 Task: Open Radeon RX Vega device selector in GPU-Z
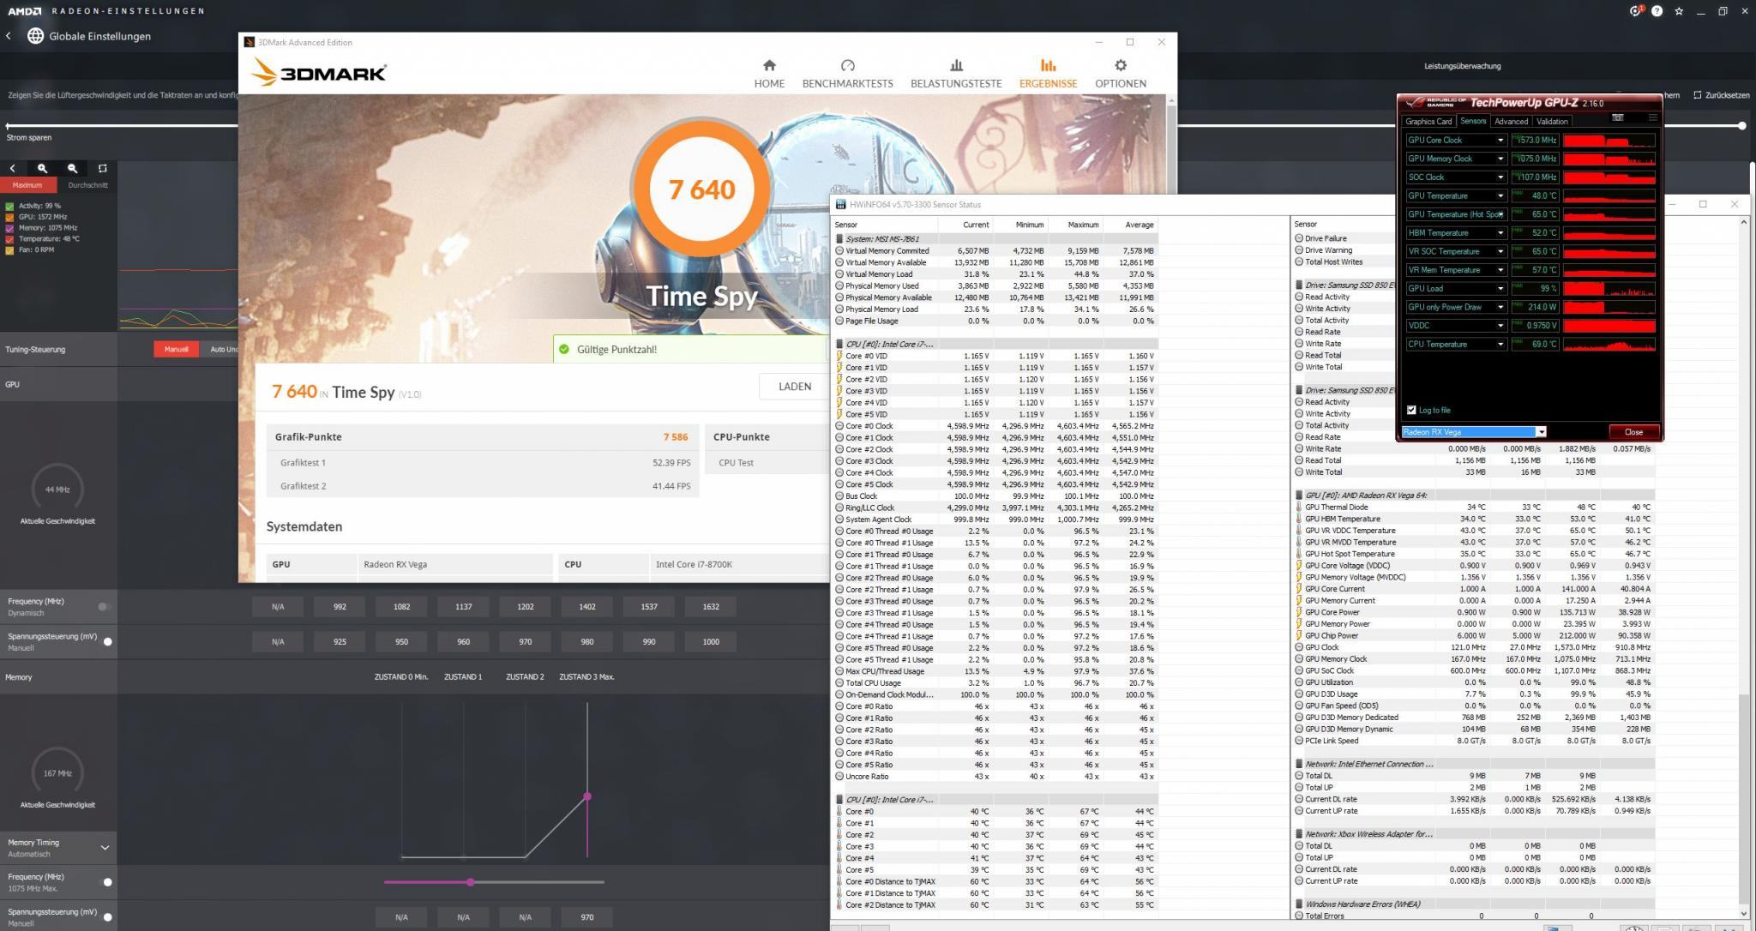pos(1473,432)
